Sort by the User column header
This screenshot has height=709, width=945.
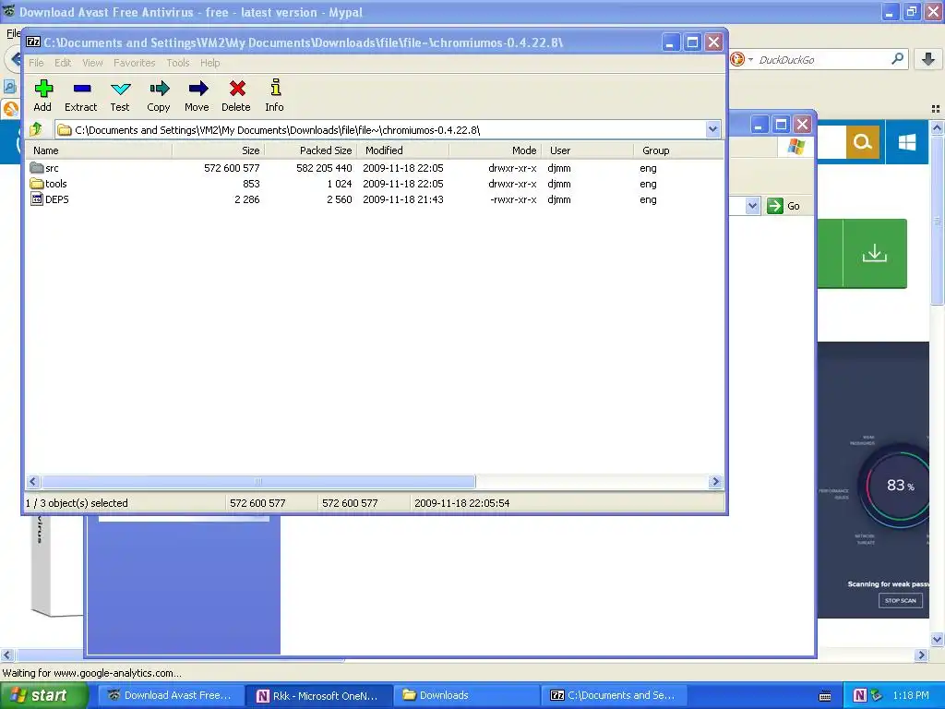[588, 150]
